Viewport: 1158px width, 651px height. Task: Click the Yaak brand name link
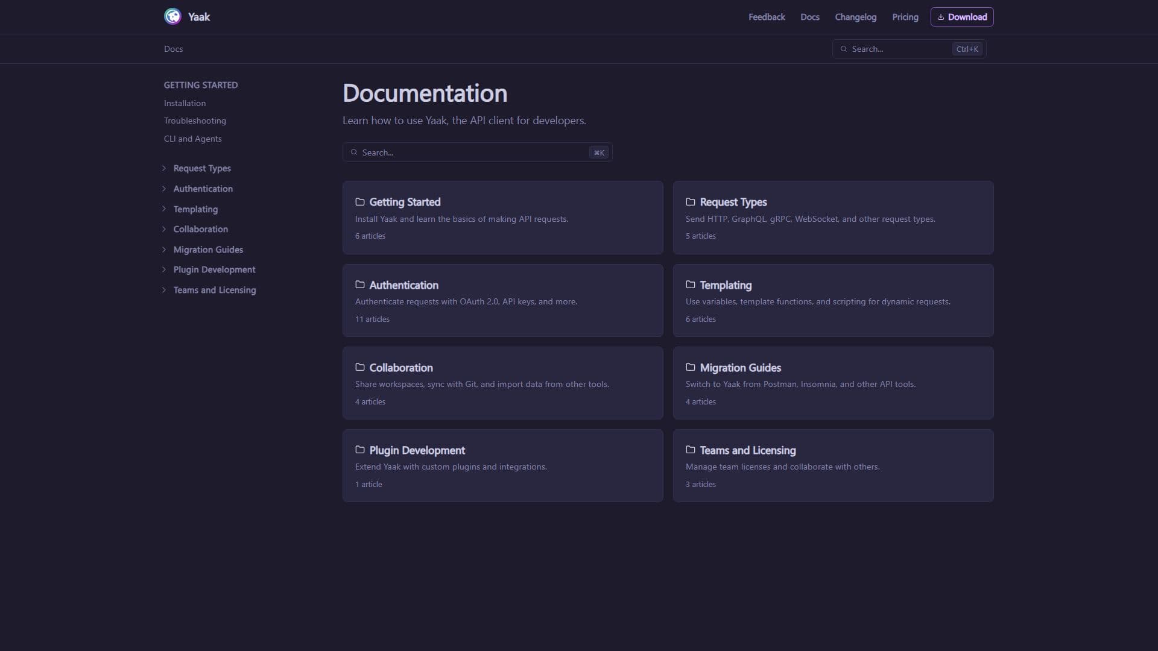[199, 17]
